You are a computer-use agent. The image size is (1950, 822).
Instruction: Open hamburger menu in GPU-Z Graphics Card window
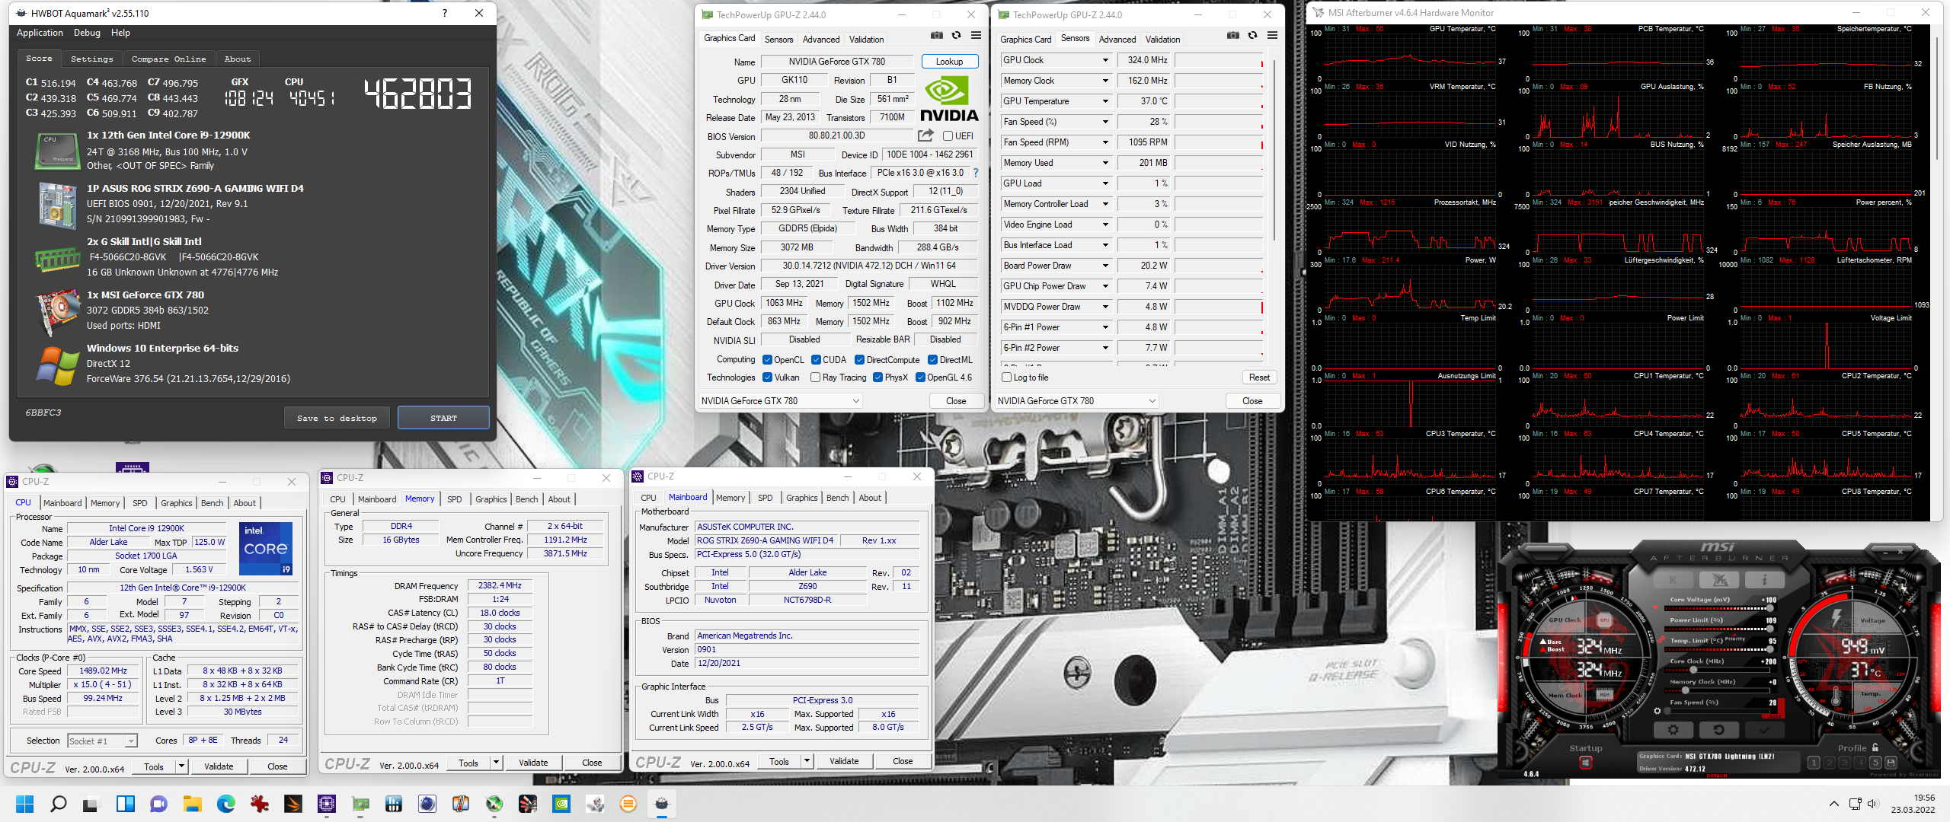pos(976,36)
